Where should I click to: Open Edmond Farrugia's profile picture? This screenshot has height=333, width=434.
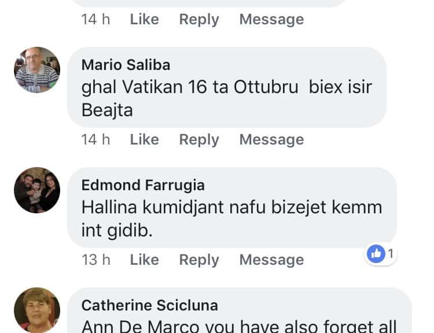37,190
